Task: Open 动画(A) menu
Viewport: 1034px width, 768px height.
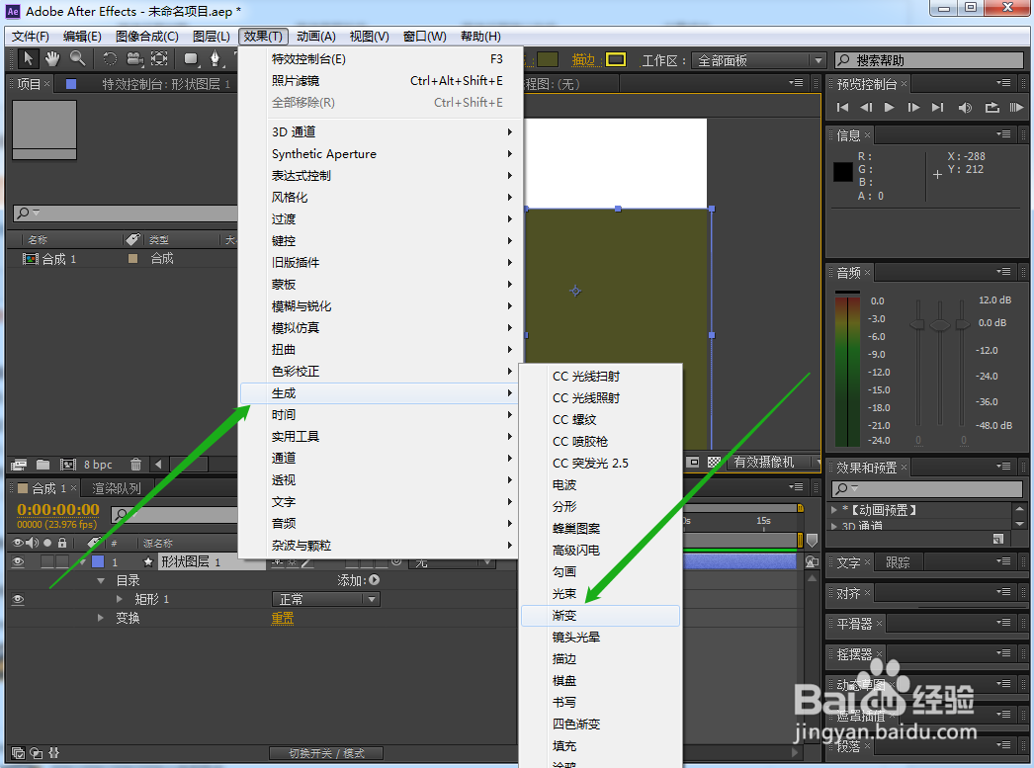Action: coord(316,37)
